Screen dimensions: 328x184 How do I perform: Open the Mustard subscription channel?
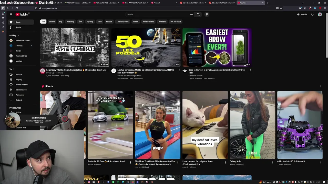tap(22, 61)
